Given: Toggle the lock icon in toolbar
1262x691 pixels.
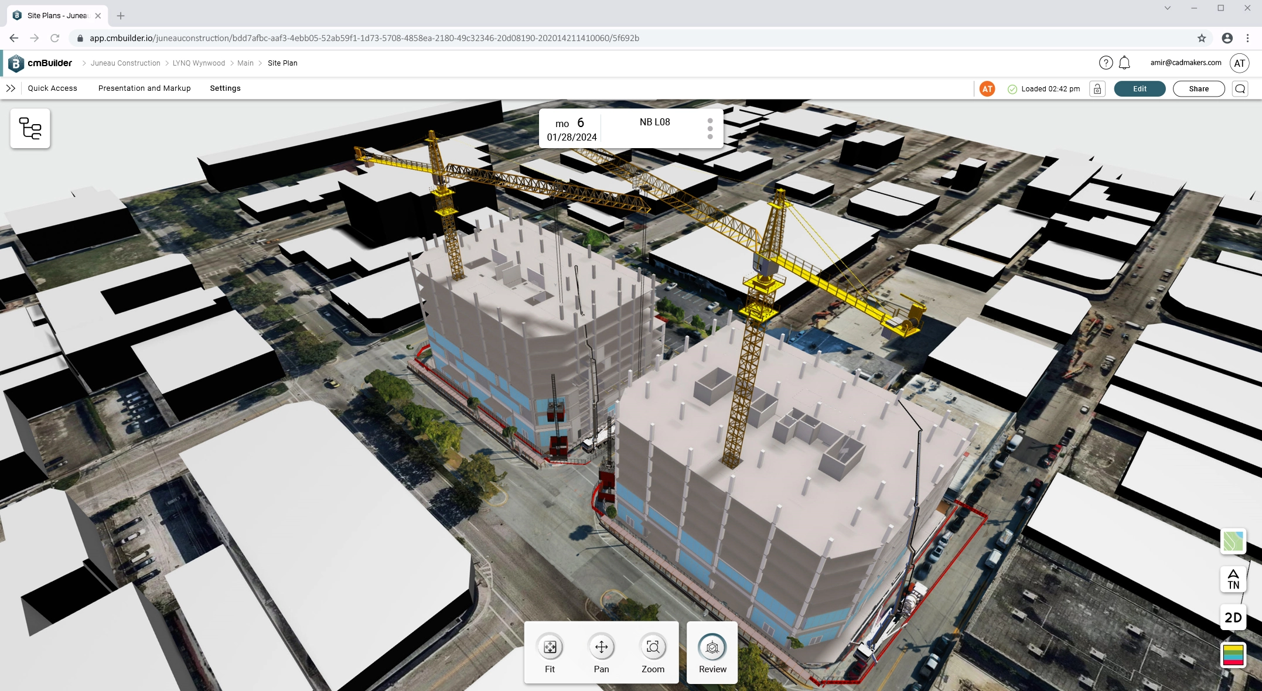Looking at the screenshot, I should (x=1097, y=88).
